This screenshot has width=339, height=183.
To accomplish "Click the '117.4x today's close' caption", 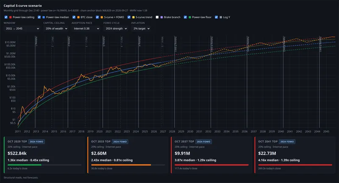I will tap(186, 169).
